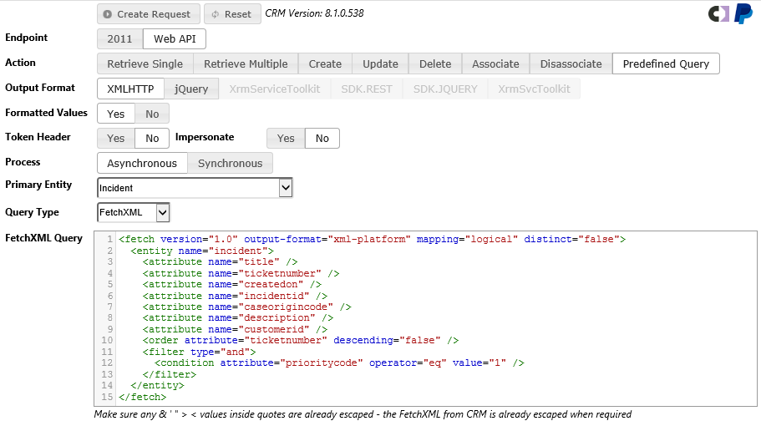The width and height of the screenshot is (761, 426).
Task: Click the black and purple logo icon
Action: click(718, 14)
